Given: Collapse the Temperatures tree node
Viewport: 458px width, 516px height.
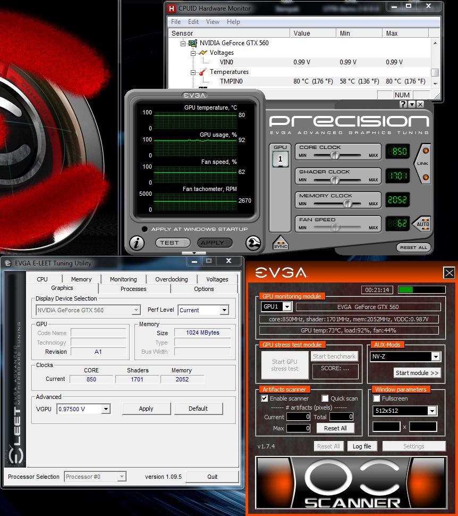Looking at the screenshot, I should click(x=193, y=72).
